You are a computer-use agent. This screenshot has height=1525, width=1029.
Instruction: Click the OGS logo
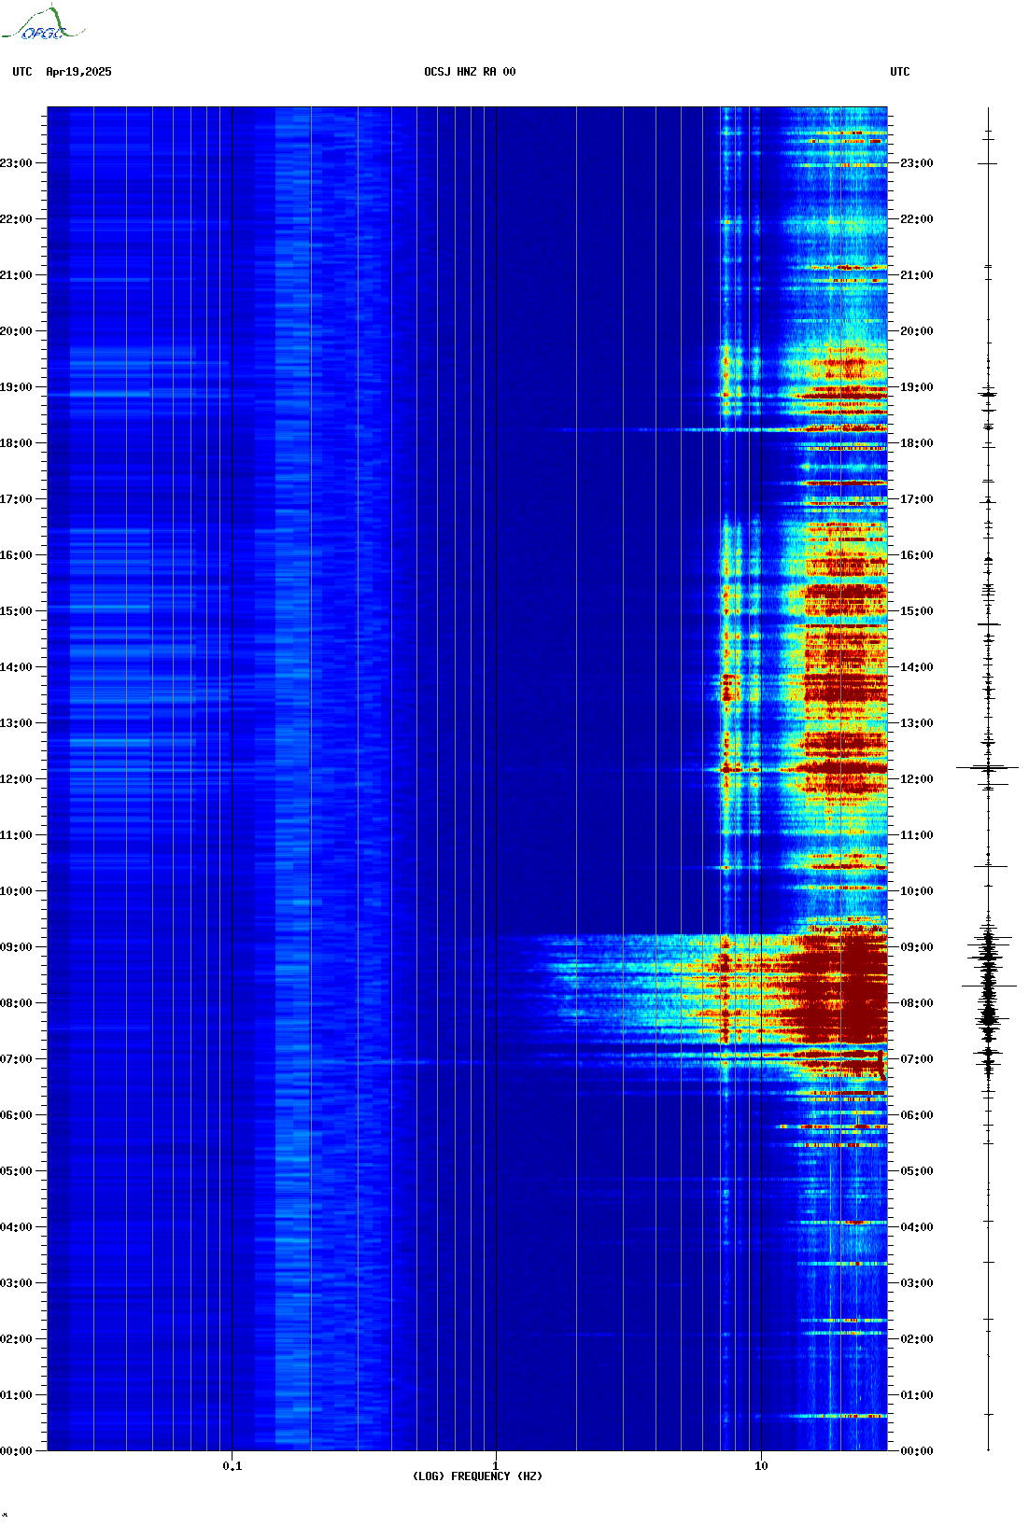coord(43,23)
